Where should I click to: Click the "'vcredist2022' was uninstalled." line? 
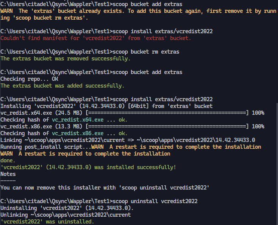(x=47, y=222)
